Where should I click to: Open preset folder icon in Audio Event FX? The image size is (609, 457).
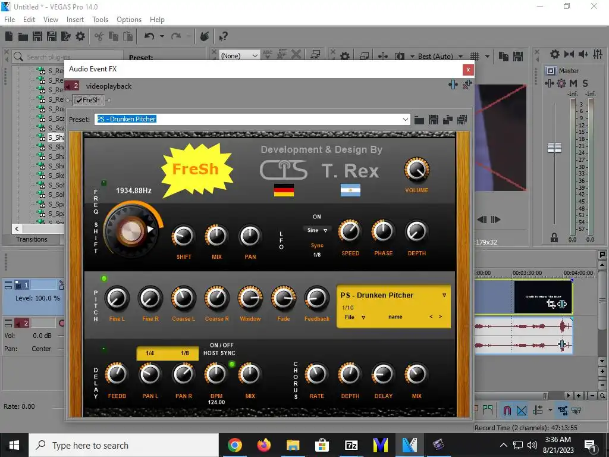[419, 120]
